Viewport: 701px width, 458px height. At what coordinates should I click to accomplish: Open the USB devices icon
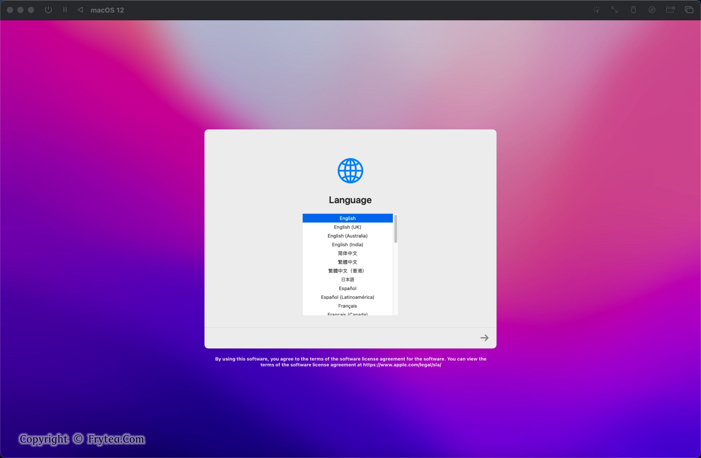coord(633,10)
